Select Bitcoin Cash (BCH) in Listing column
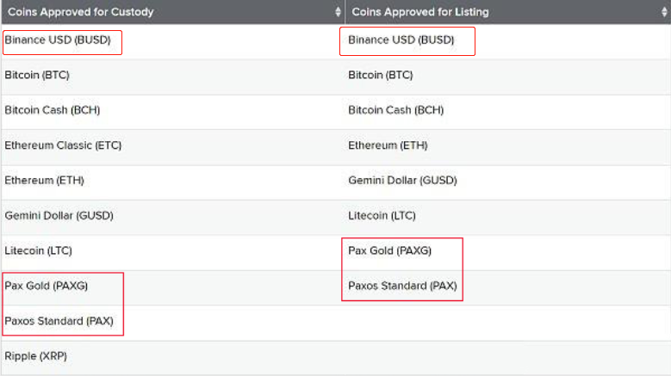Viewport: 671px width, 376px height. click(x=396, y=110)
